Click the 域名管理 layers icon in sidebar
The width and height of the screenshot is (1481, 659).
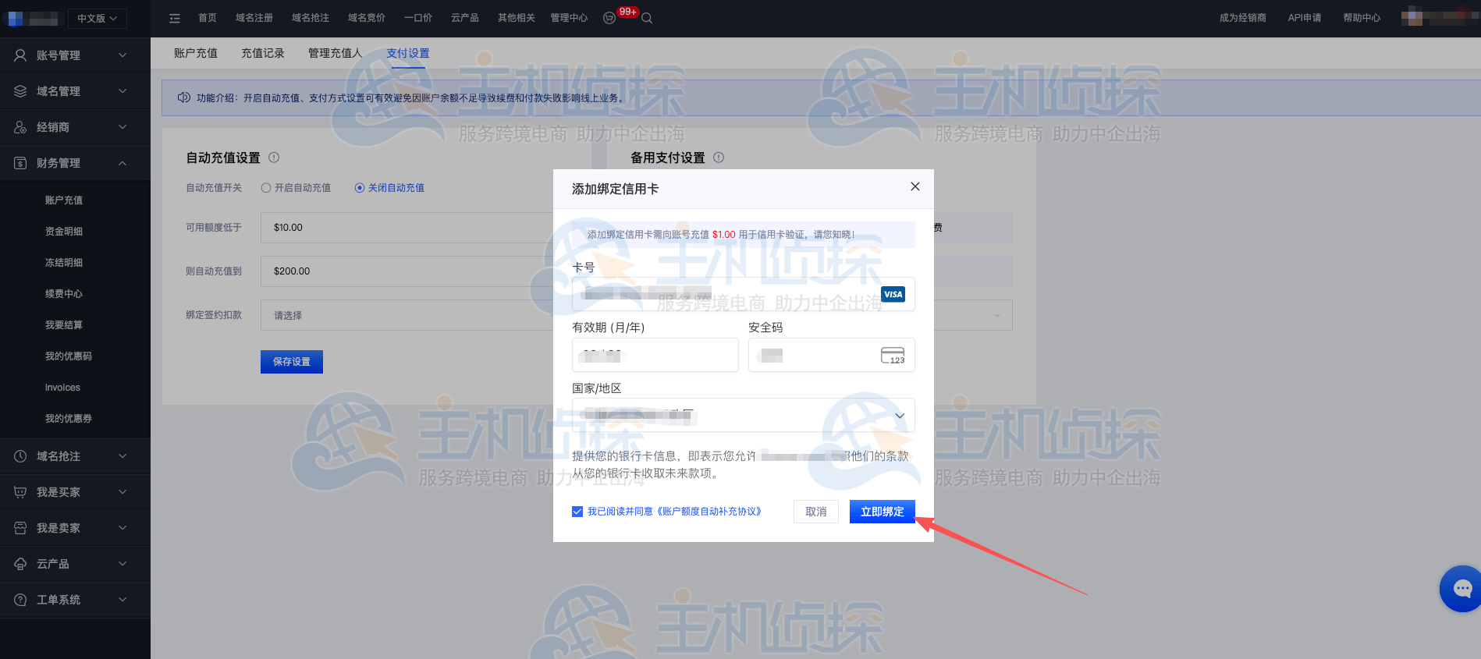coord(20,91)
